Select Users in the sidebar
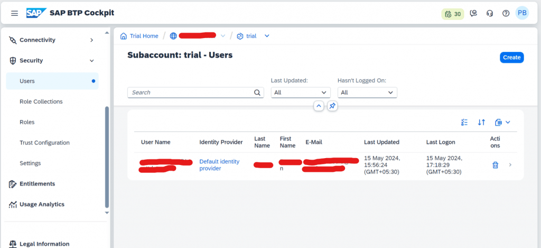The height and width of the screenshot is (248, 541). pos(52,81)
